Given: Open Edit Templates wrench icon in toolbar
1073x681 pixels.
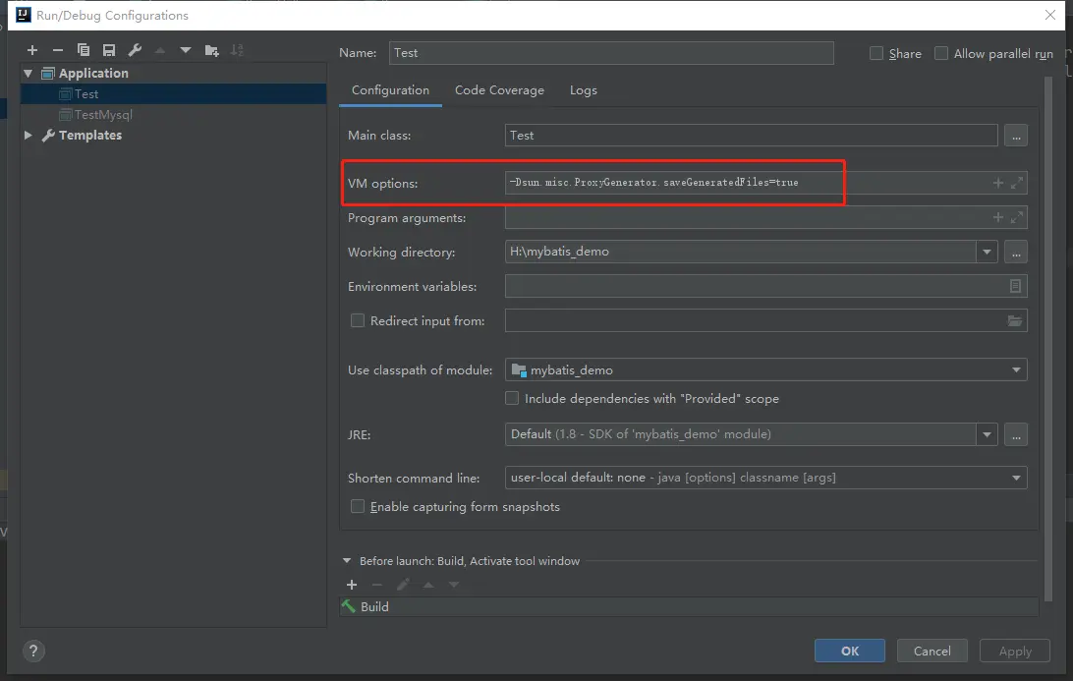Looking at the screenshot, I should click(135, 50).
